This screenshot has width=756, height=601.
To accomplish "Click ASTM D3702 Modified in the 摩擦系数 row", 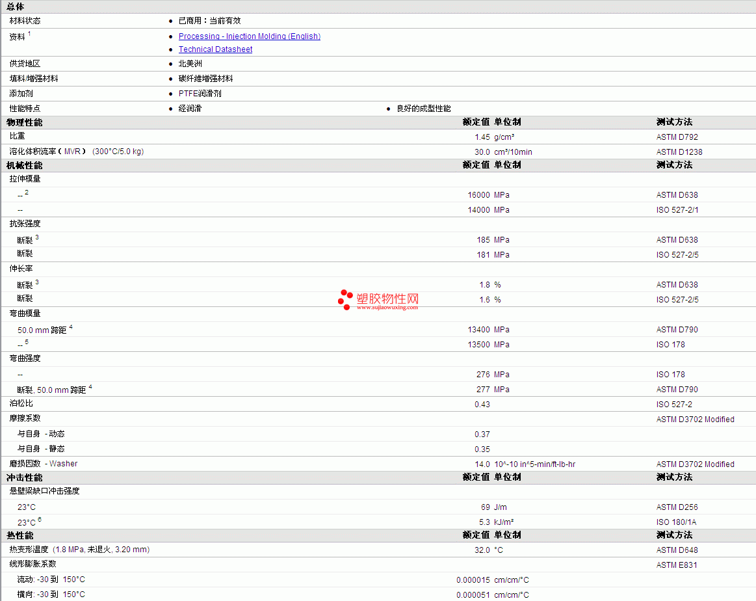I will pos(696,419).
